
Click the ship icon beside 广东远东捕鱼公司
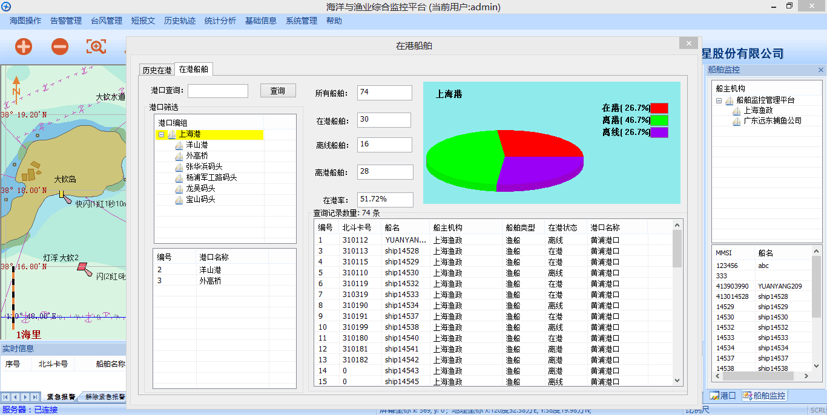pos(737,121)
